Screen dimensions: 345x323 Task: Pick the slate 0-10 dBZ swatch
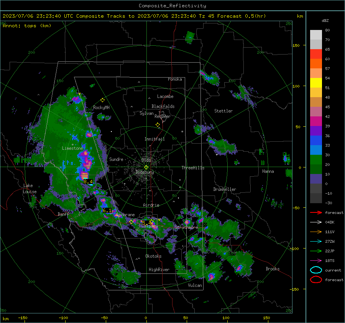316,179
